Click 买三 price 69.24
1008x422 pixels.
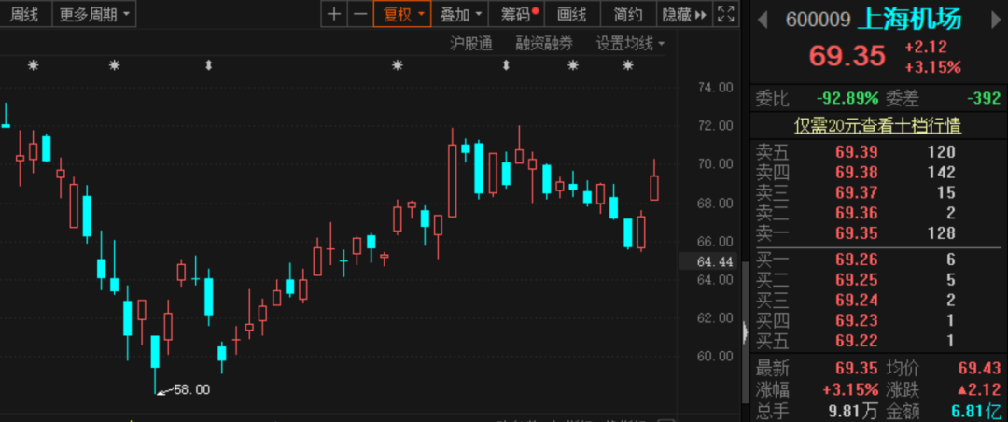(856, 300)
